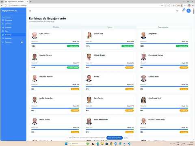
Task: Open the Windows Start menu
Action: (x=66, y=144)
